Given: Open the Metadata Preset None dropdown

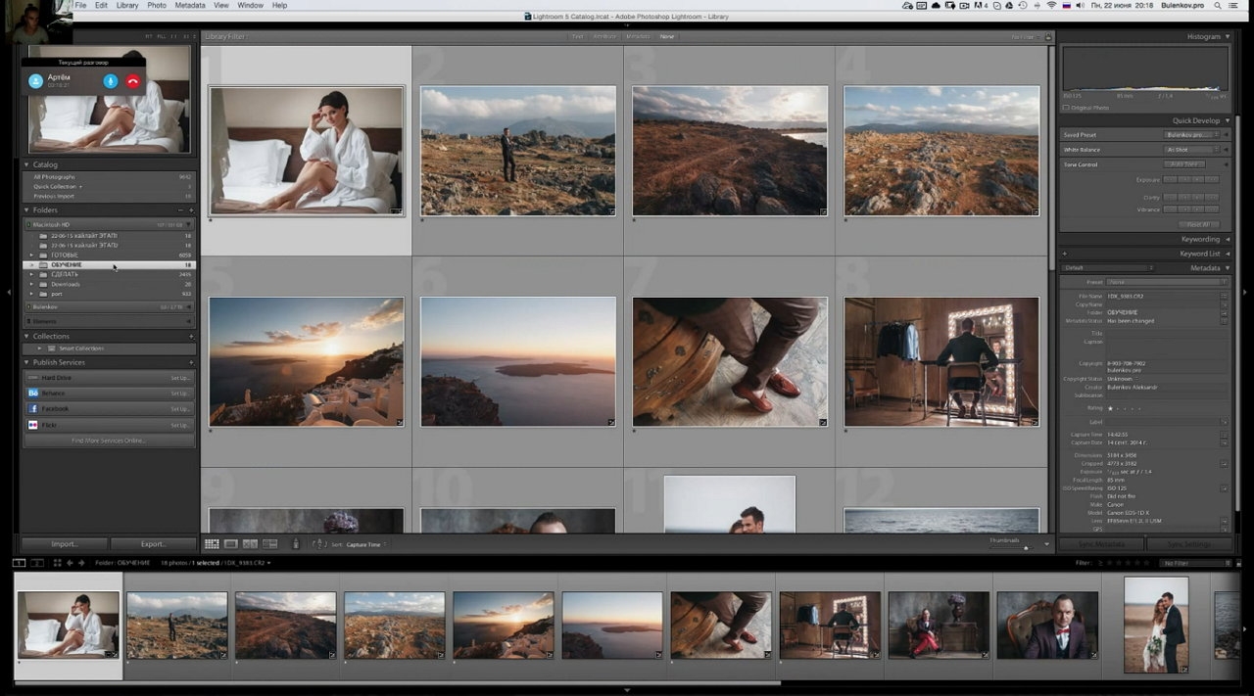Looking at the screenshot, I should point(1166,282).
